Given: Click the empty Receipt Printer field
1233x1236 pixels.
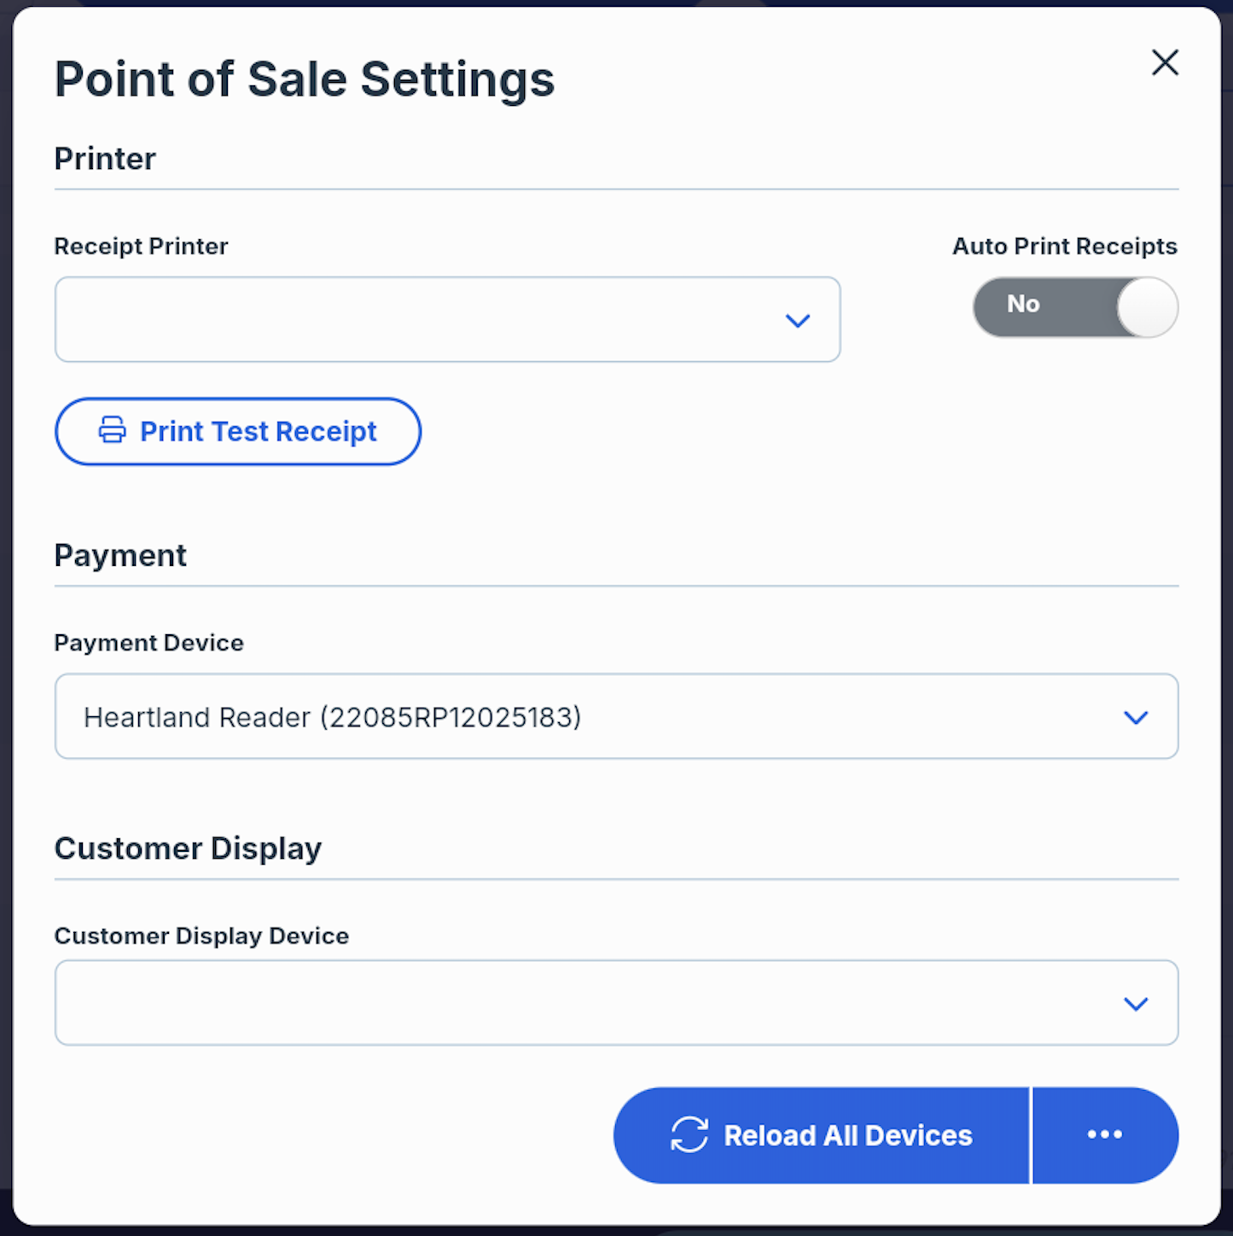Looking at the screenshot, I should (x=447, y=319).
